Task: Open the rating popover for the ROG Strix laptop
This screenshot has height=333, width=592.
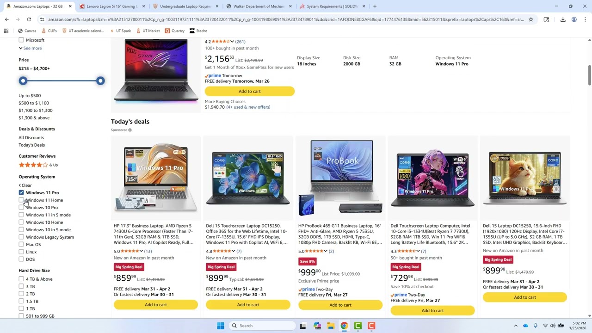Action: (x=232, y=42)
